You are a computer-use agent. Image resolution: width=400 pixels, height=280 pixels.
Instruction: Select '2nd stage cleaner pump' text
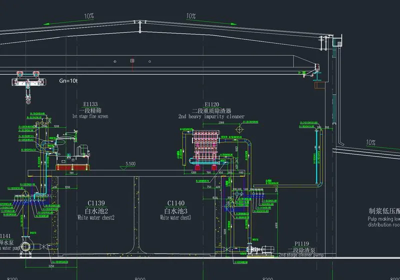[301, 255]
